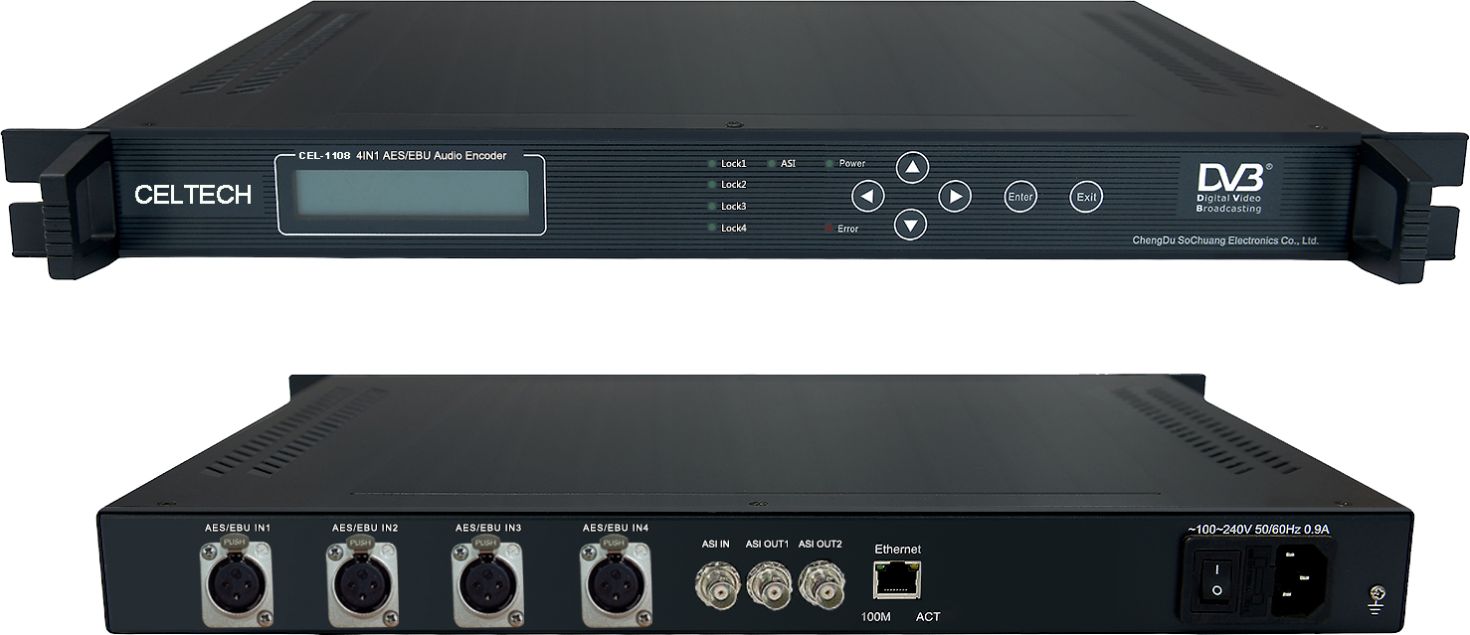Click the red Error indicator LED
Viewport: 1470px width, 635px height.
(827, 229)
